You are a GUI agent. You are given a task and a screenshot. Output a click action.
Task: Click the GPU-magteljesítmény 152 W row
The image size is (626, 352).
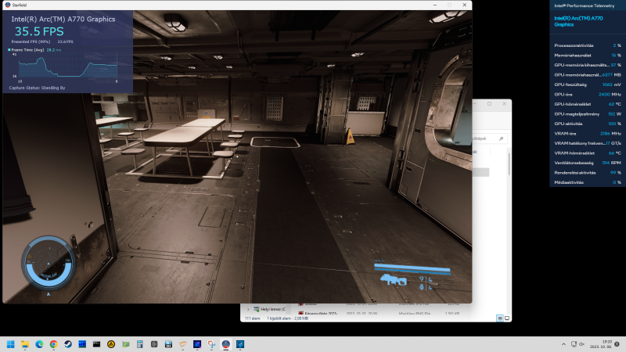pyautogui.click(x=588, y=114)
